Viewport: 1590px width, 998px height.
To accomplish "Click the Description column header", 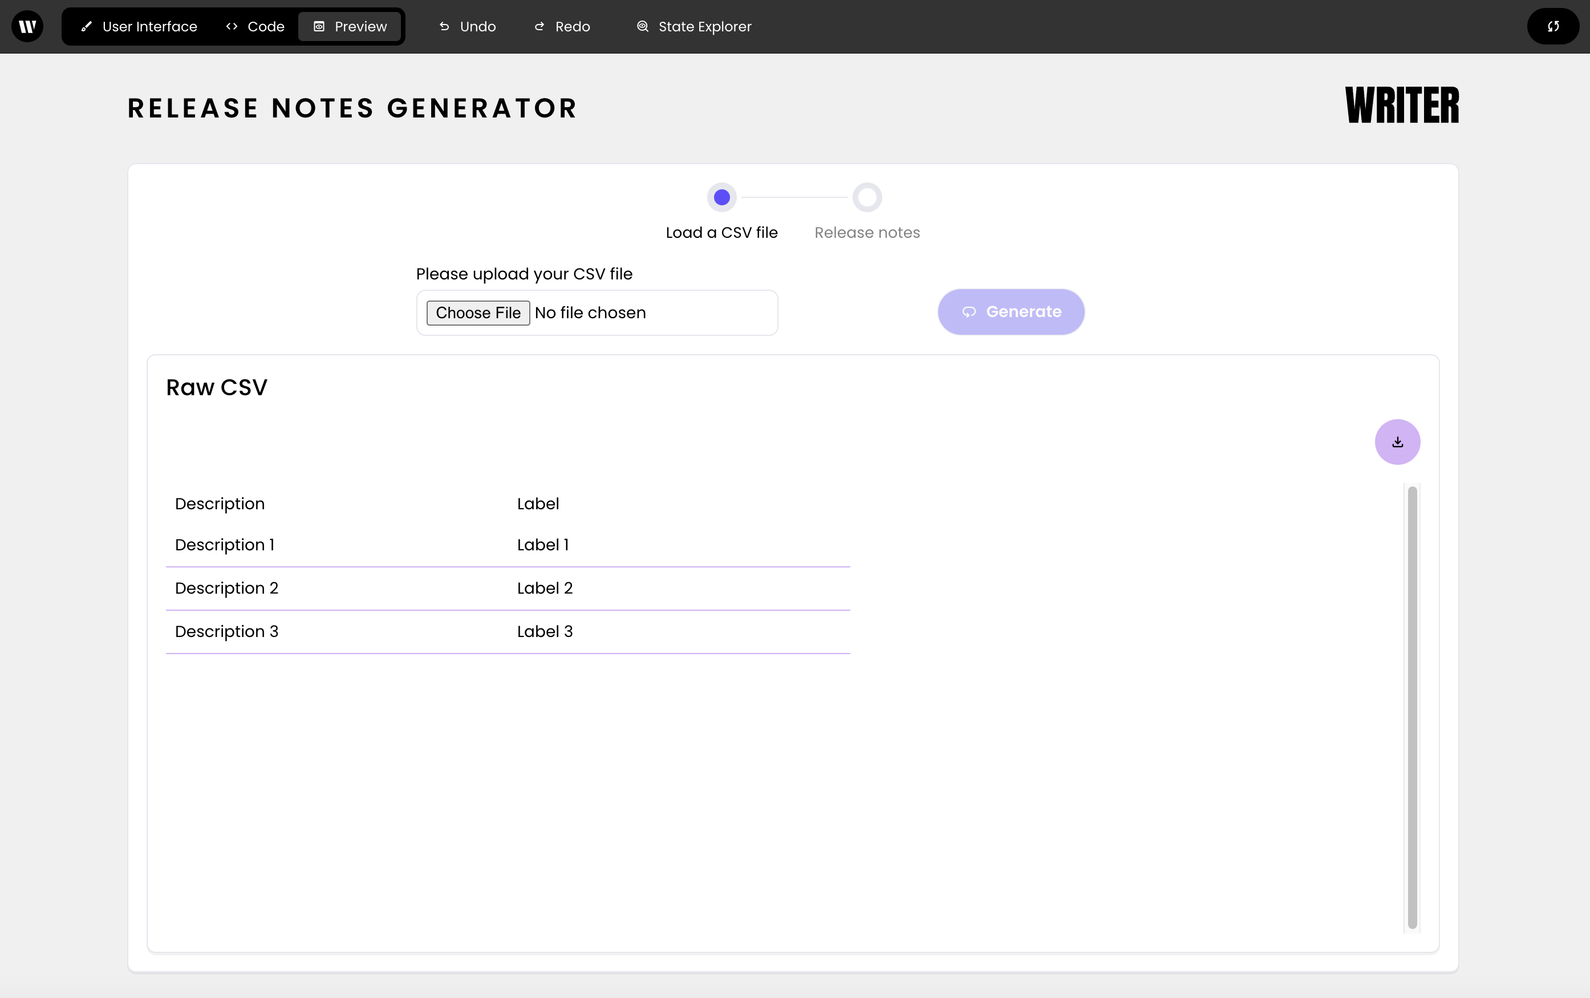I will (220, 504).
